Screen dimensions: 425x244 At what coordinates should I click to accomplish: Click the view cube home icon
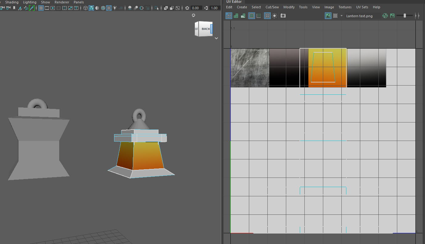tap(193, 15)
